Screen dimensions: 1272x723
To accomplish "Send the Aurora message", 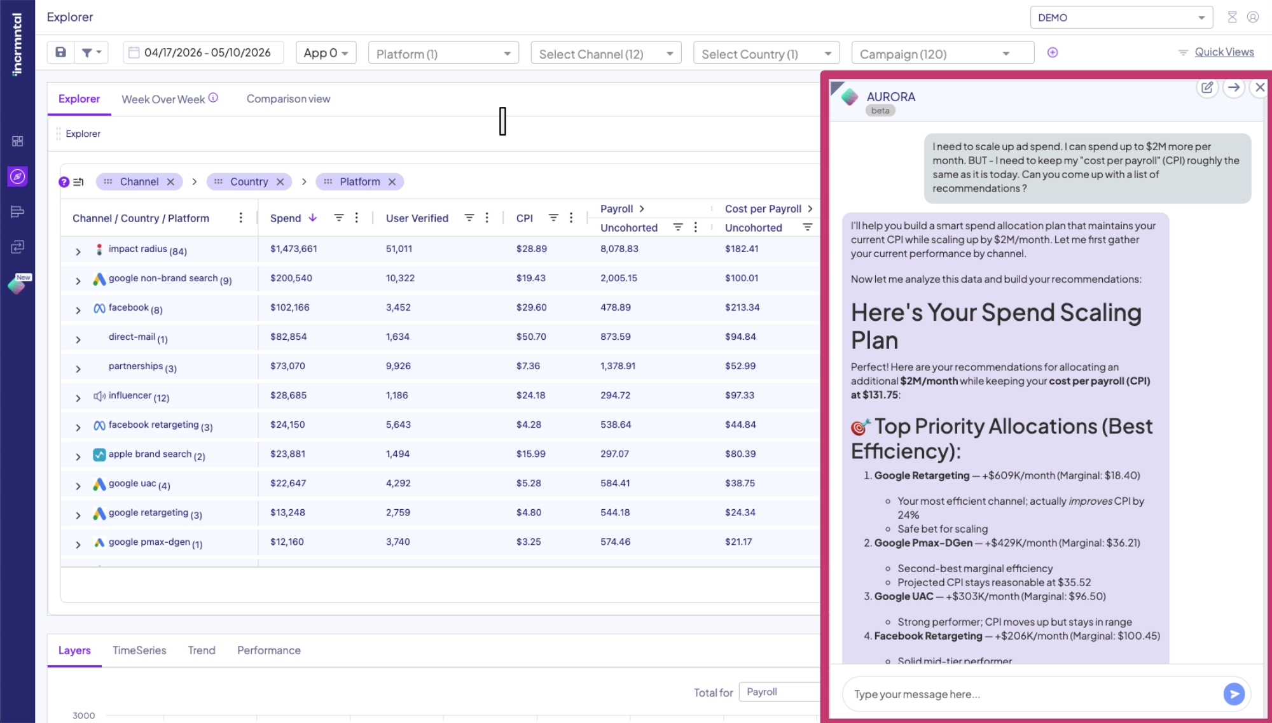I will pos(1234,694).
